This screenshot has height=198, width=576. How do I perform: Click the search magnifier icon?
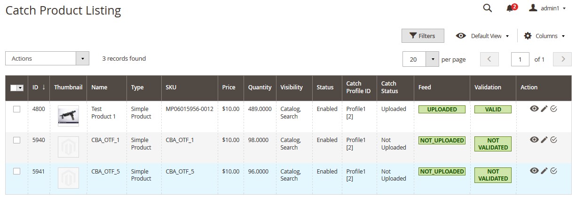pos(488,8)
